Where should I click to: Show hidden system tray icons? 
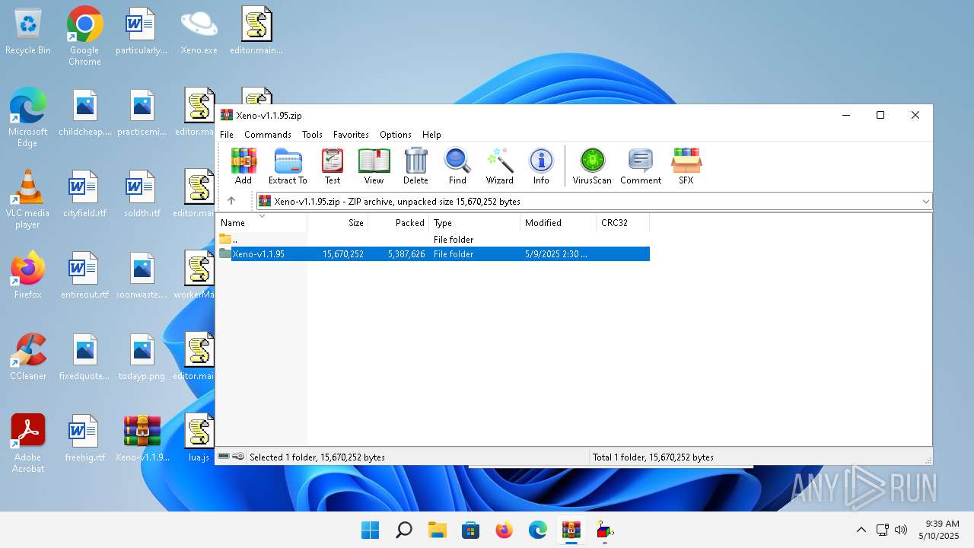pos(861,530)
